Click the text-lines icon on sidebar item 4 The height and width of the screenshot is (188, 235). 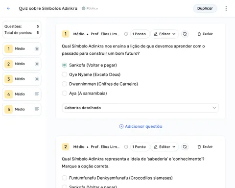[37, 94]
